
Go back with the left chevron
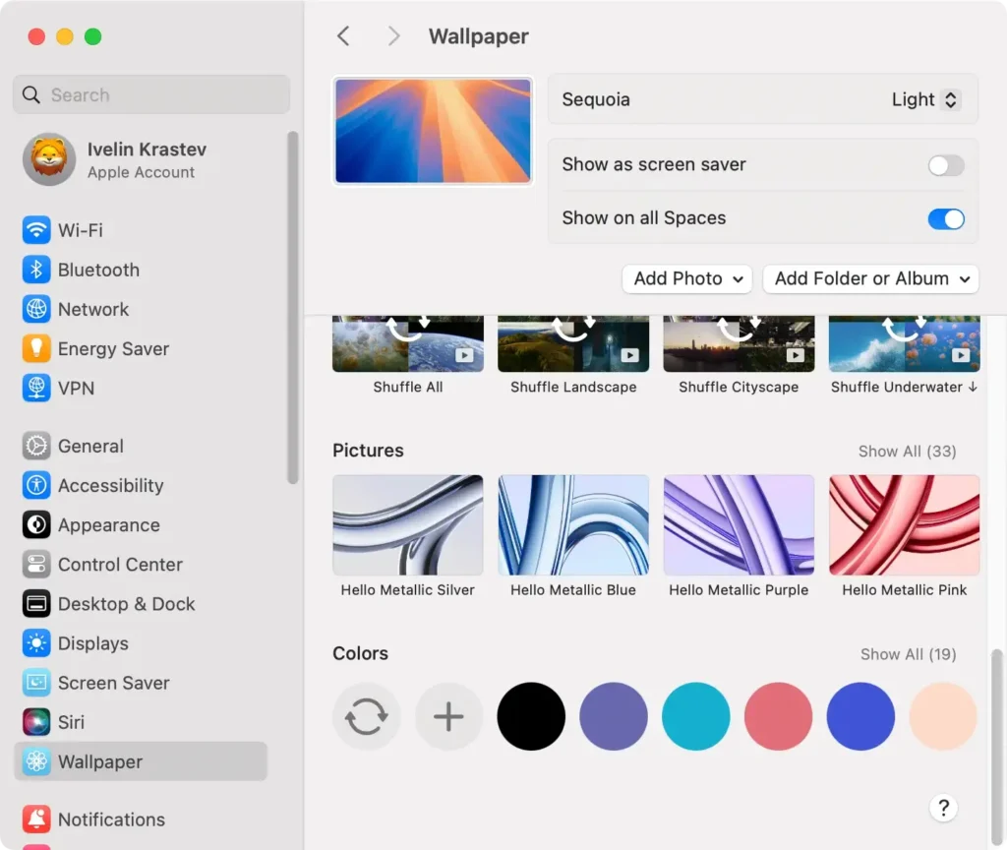[343, 36]
